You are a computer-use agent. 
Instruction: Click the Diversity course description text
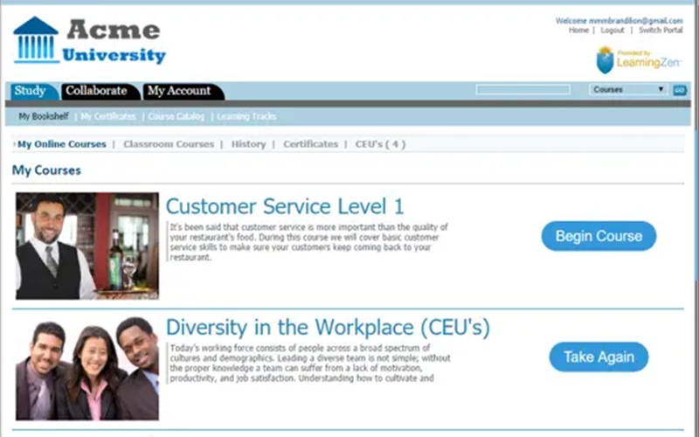(310, 363)
